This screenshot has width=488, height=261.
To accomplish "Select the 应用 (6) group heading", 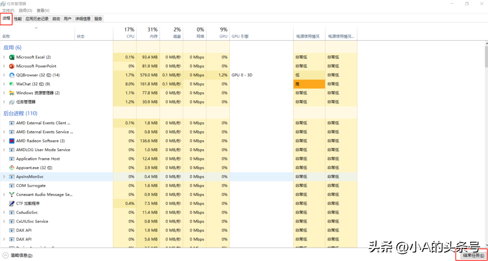I will coord(12,47).
